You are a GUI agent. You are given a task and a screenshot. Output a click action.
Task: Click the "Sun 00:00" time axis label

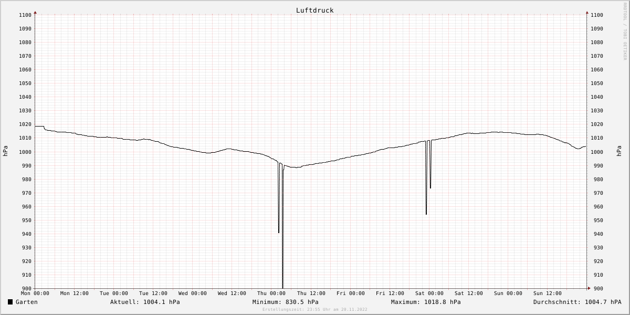pyautogui.click(x=508, y=293)
